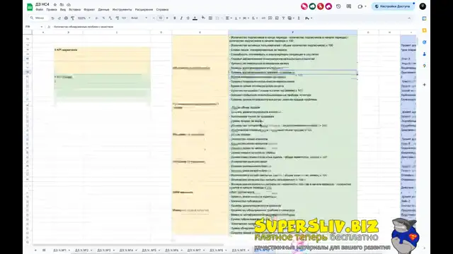This screenshot has width=453, height=254.
Task: Open Google Maps side panel
Action: coord(425,66)
